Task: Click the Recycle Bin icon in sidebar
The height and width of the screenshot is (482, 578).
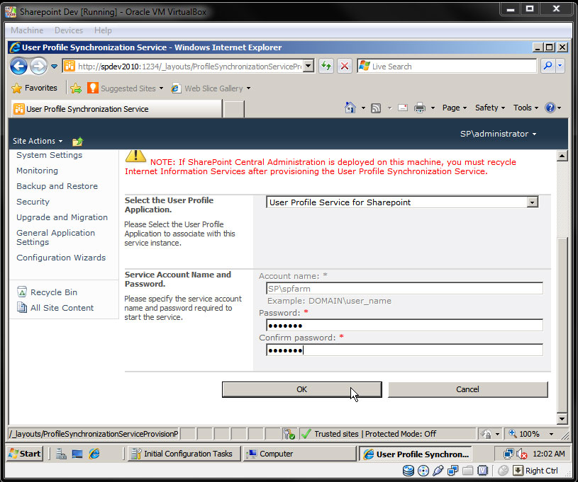Action: click(x=22, y=292)
